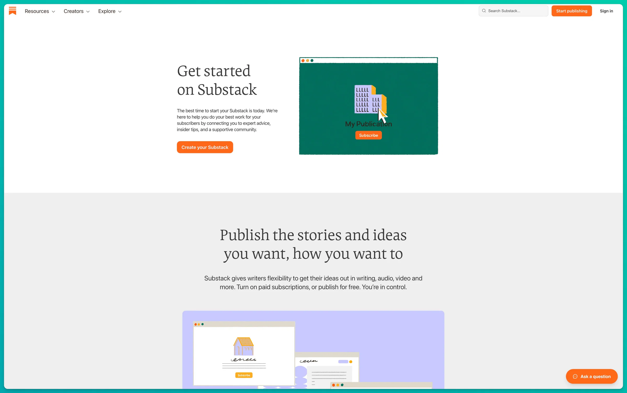Click the paragraph starting 'Substack gives writers flexibility'
This screenshot has height=393, width=627.
click(313, 283)
